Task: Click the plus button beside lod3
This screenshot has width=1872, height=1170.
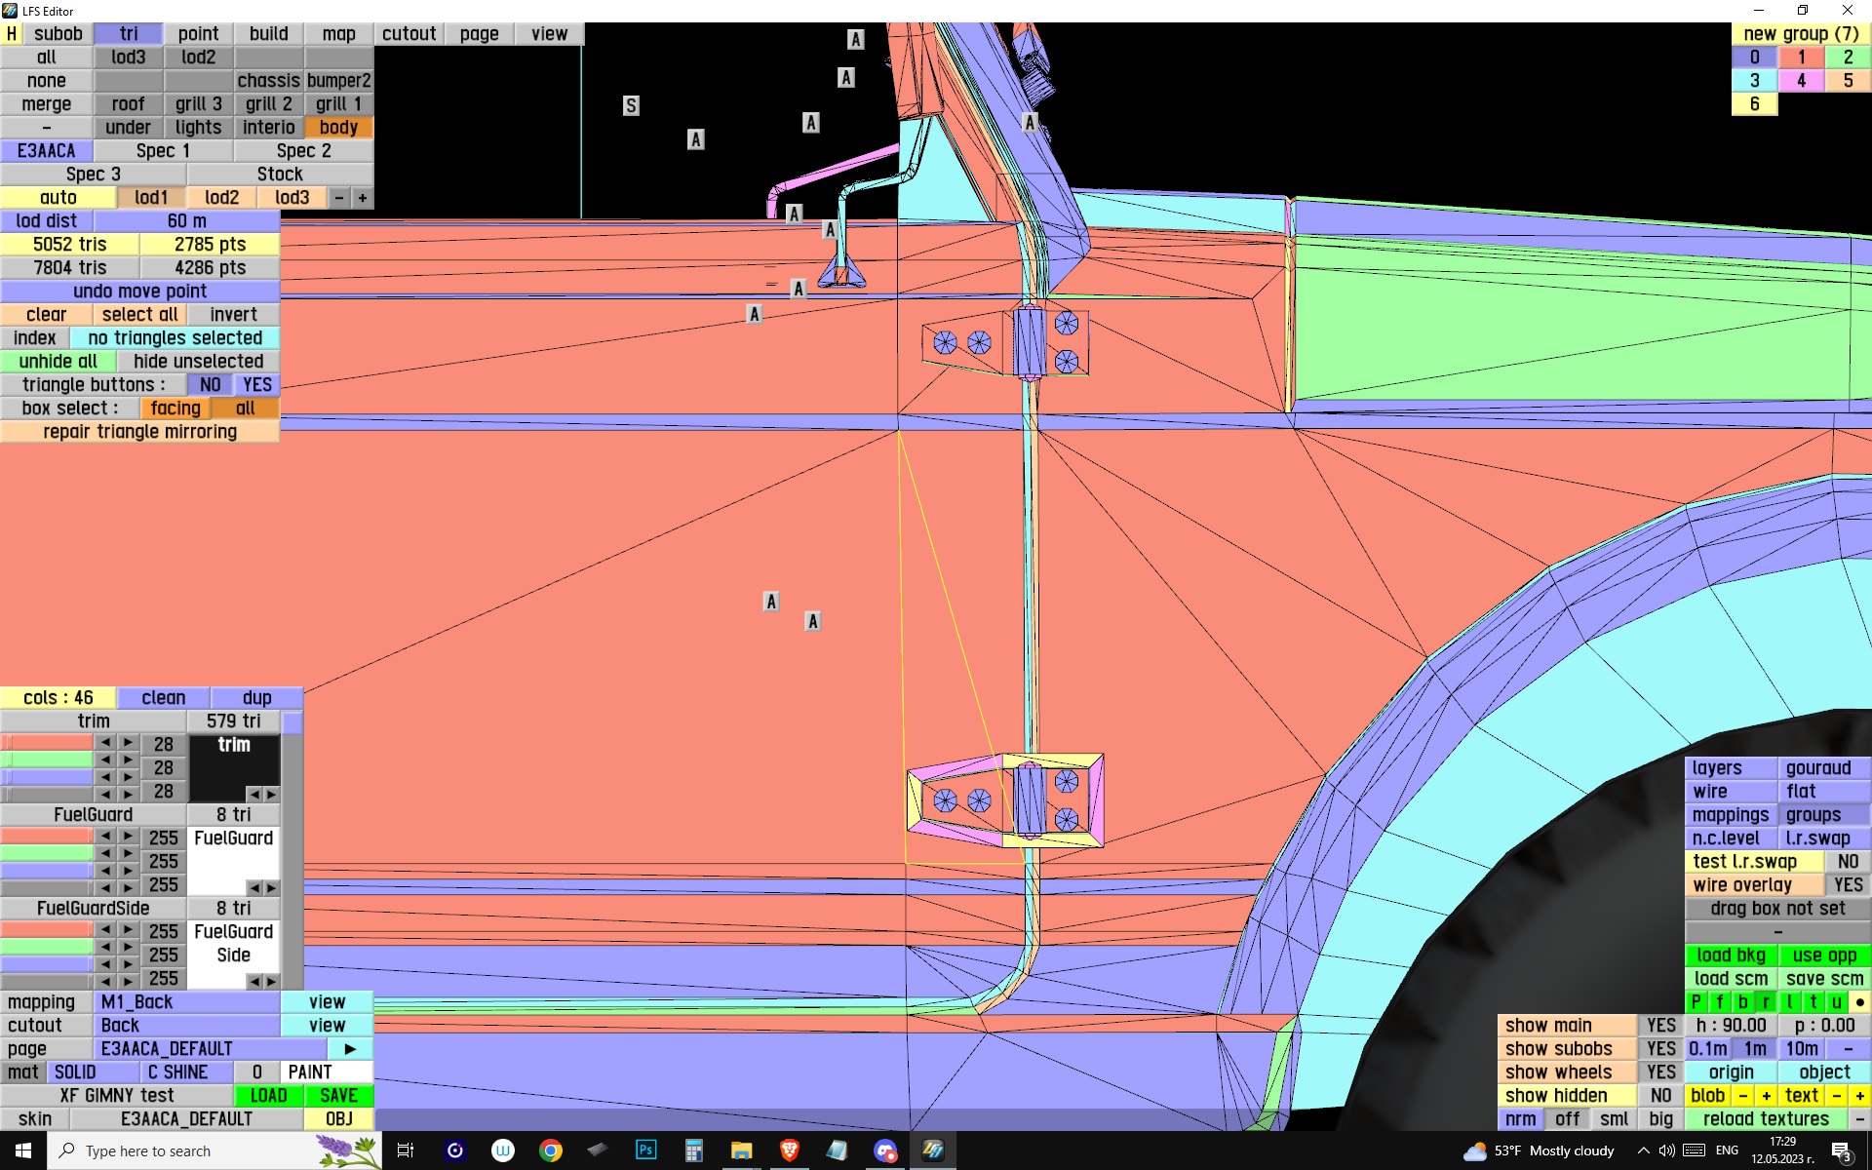Action: (363, 198)
